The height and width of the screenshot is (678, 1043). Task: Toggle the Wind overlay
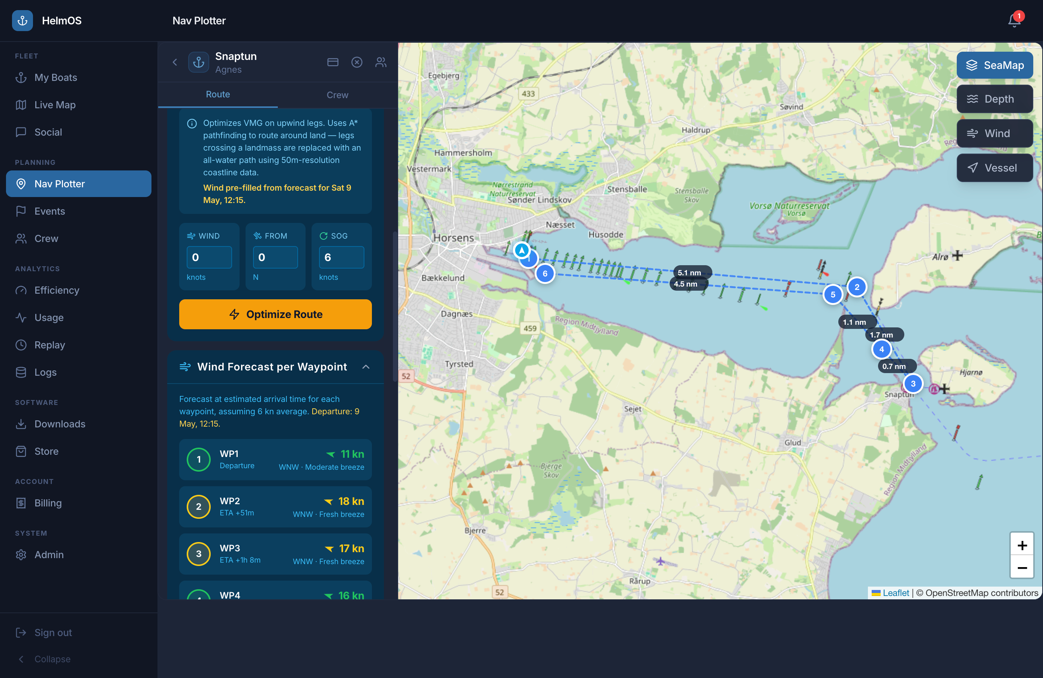click(x=994, y=134)
